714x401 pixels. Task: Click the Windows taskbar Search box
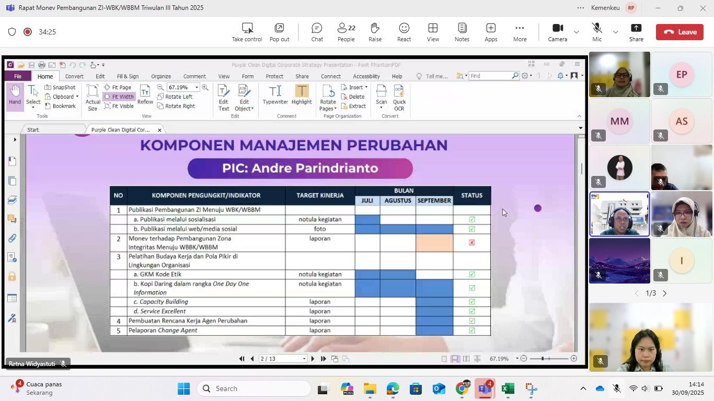tap(254, 389)
